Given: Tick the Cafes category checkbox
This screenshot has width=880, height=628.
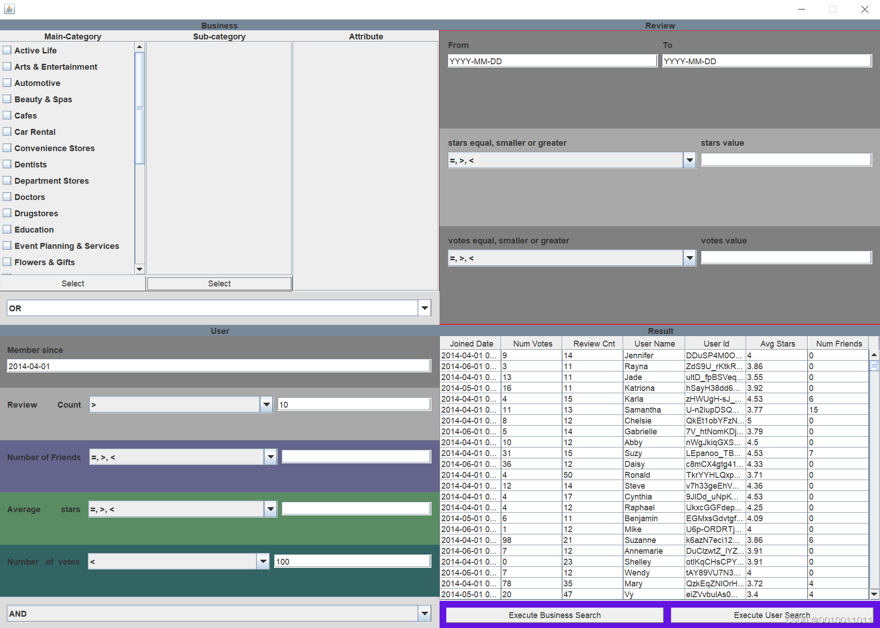Looking at the screenshot, I should (x=7, y=115).
